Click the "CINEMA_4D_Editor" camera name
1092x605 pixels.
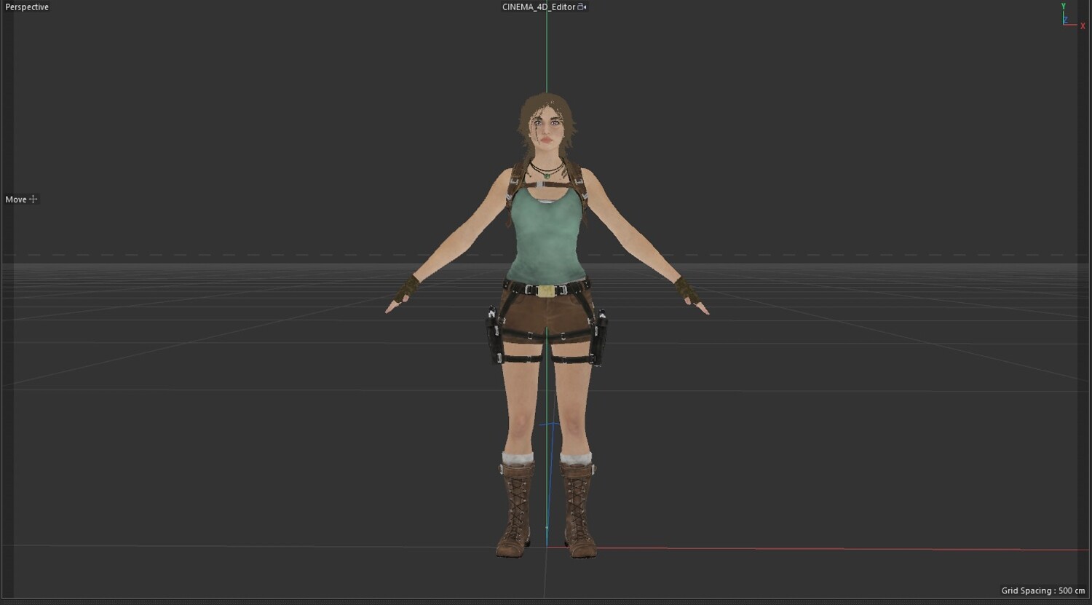[x=539, y=7]
